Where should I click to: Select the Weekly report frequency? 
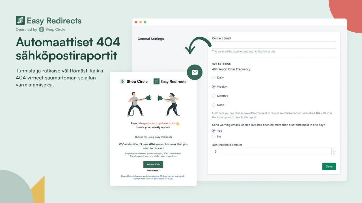tap(214, 87)
